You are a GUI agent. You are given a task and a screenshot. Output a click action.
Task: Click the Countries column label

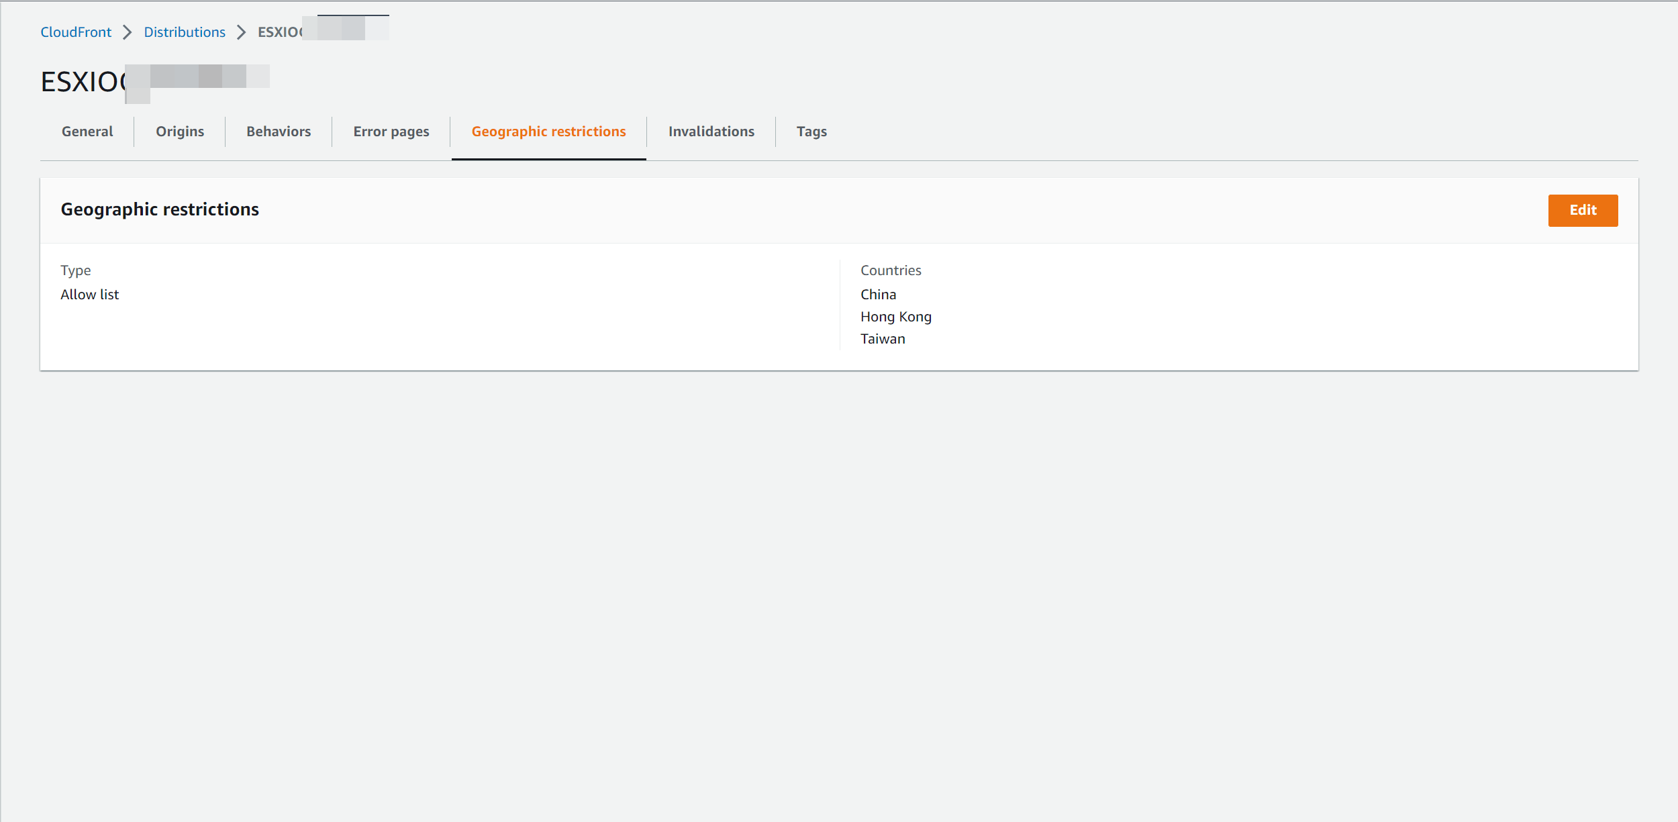click(891, 270)
